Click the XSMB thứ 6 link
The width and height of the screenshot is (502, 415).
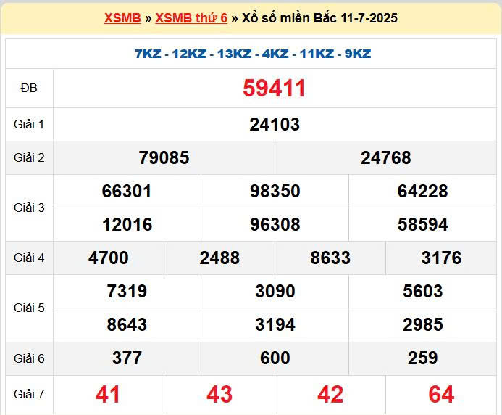click(191, 18)
